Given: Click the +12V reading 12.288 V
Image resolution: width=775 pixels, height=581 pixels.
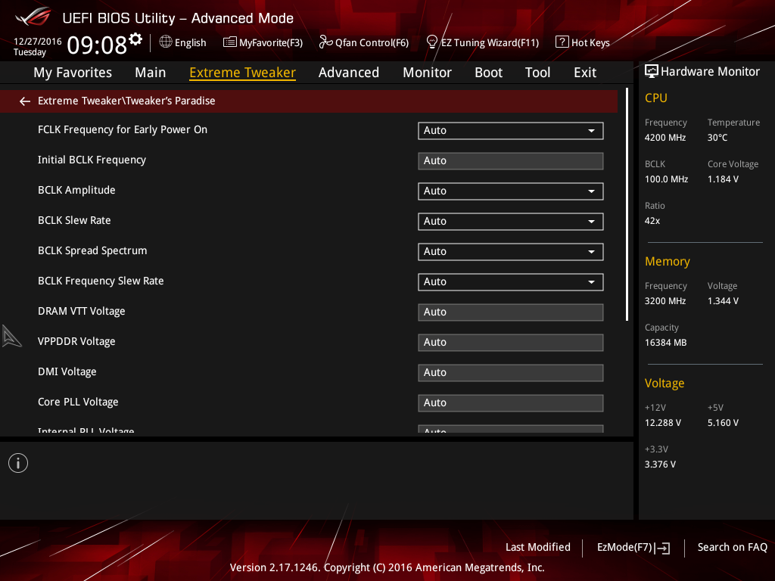Looking at the screenshot, I should point(663,423).
